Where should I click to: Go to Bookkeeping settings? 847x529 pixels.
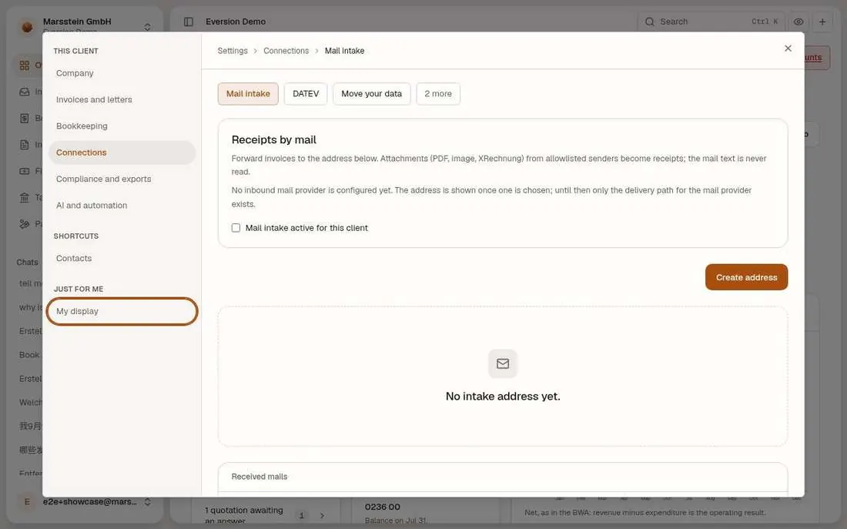tap(122, 126)
